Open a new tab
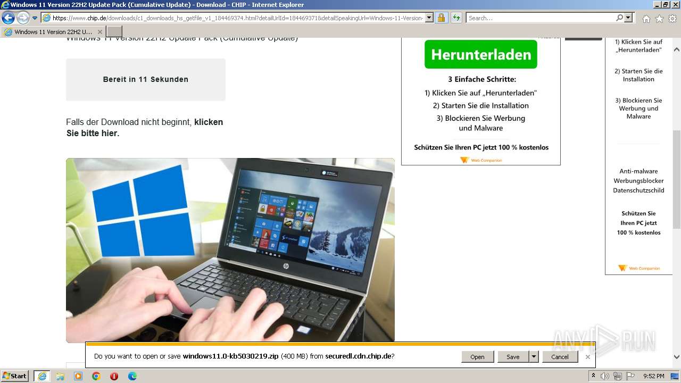Viewport: 681px width, 383px height. tap(114, 32)
